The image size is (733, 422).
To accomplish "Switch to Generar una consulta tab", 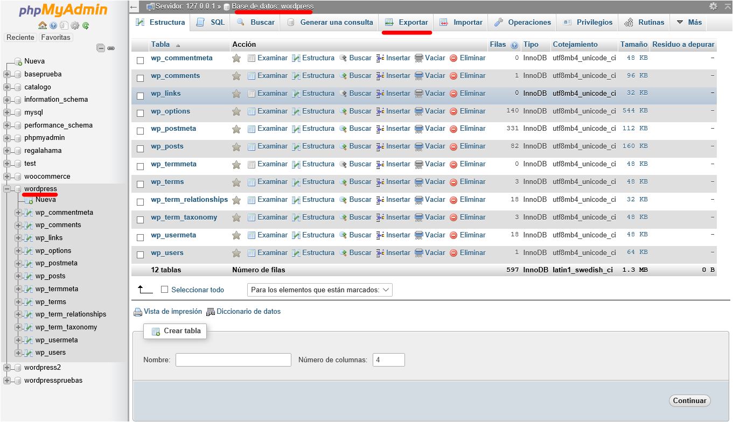I will pyautogui.click(x=330, y=23).
